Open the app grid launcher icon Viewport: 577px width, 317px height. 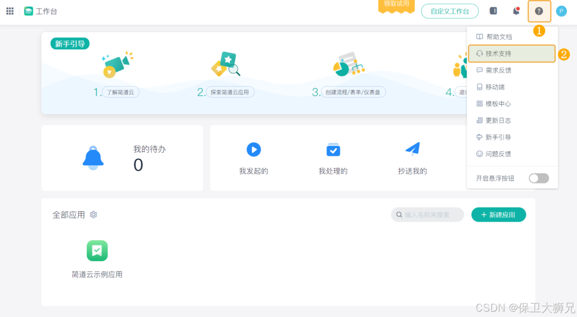(10, 11)
